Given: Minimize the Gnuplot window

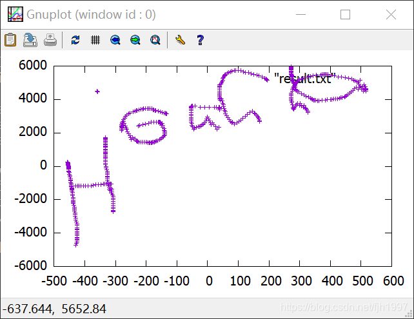Looking at the screenshot, I should tap(301, 15).
